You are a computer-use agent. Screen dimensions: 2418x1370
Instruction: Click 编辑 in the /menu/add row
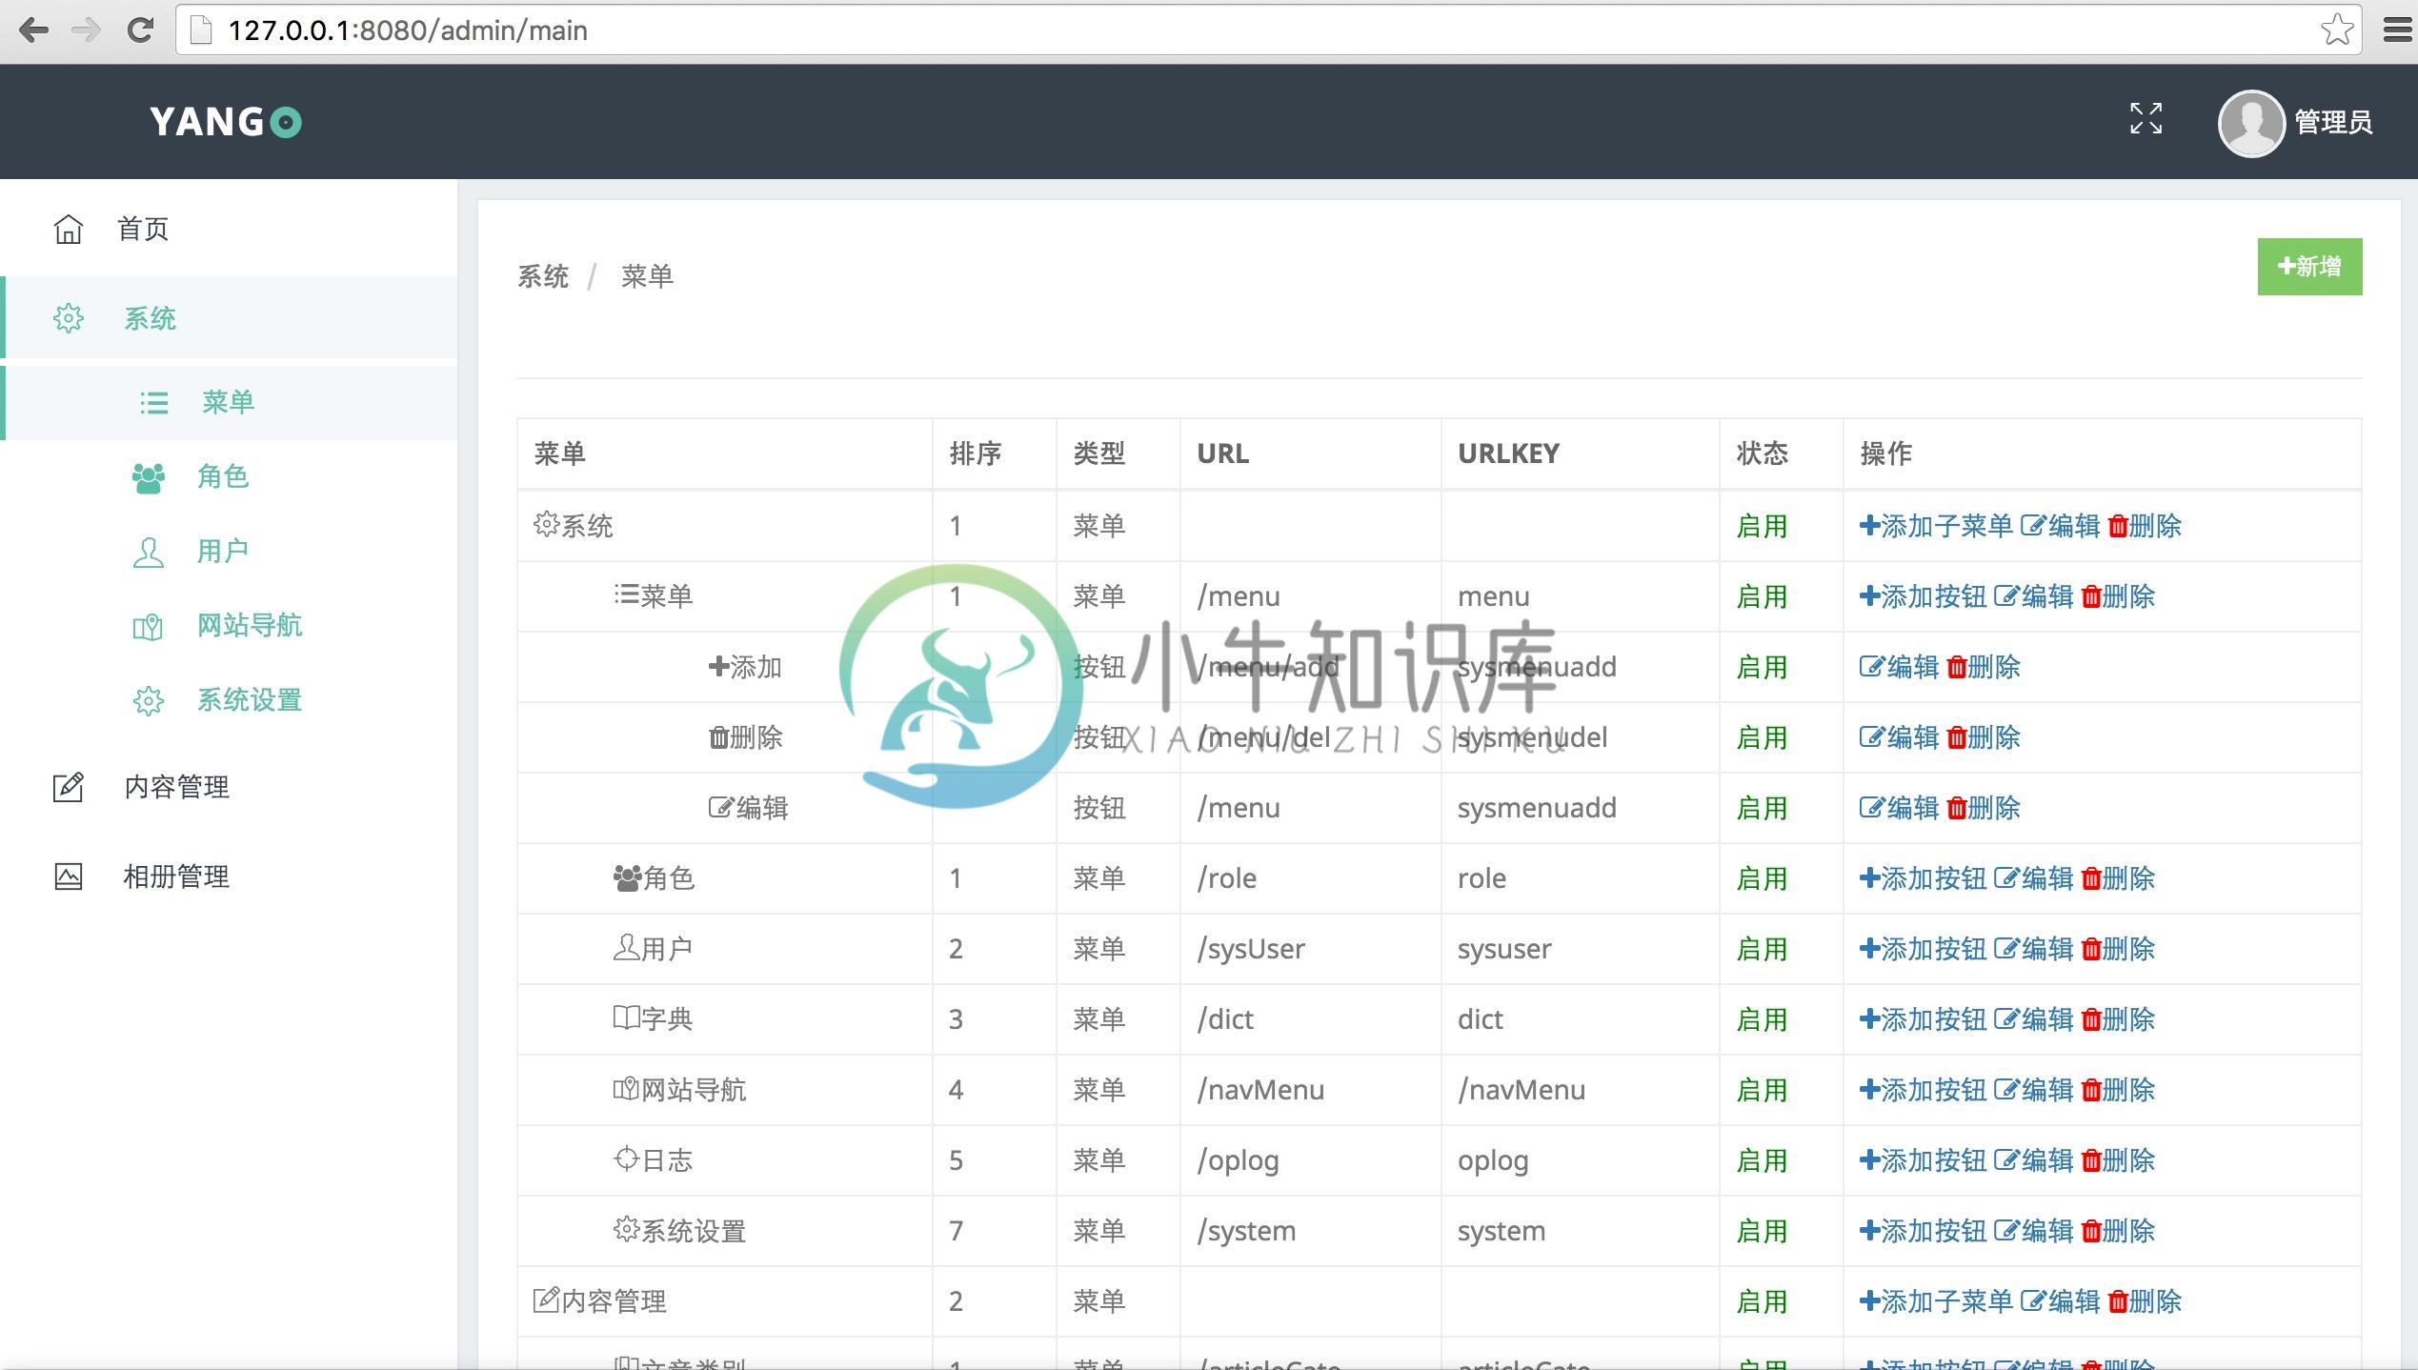1900,667
